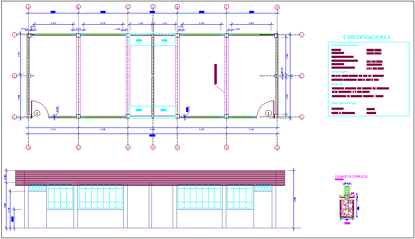The height and width of the screenshot is (239, 415).
Task: Click the SUELOS heading in specifications
Action: click(337, 84)
